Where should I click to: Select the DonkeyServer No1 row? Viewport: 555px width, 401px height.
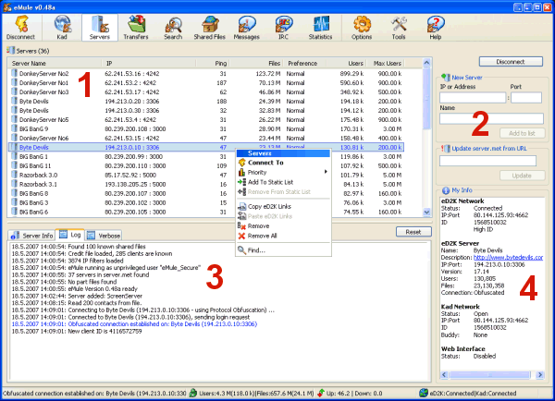(x=206, y=83)
